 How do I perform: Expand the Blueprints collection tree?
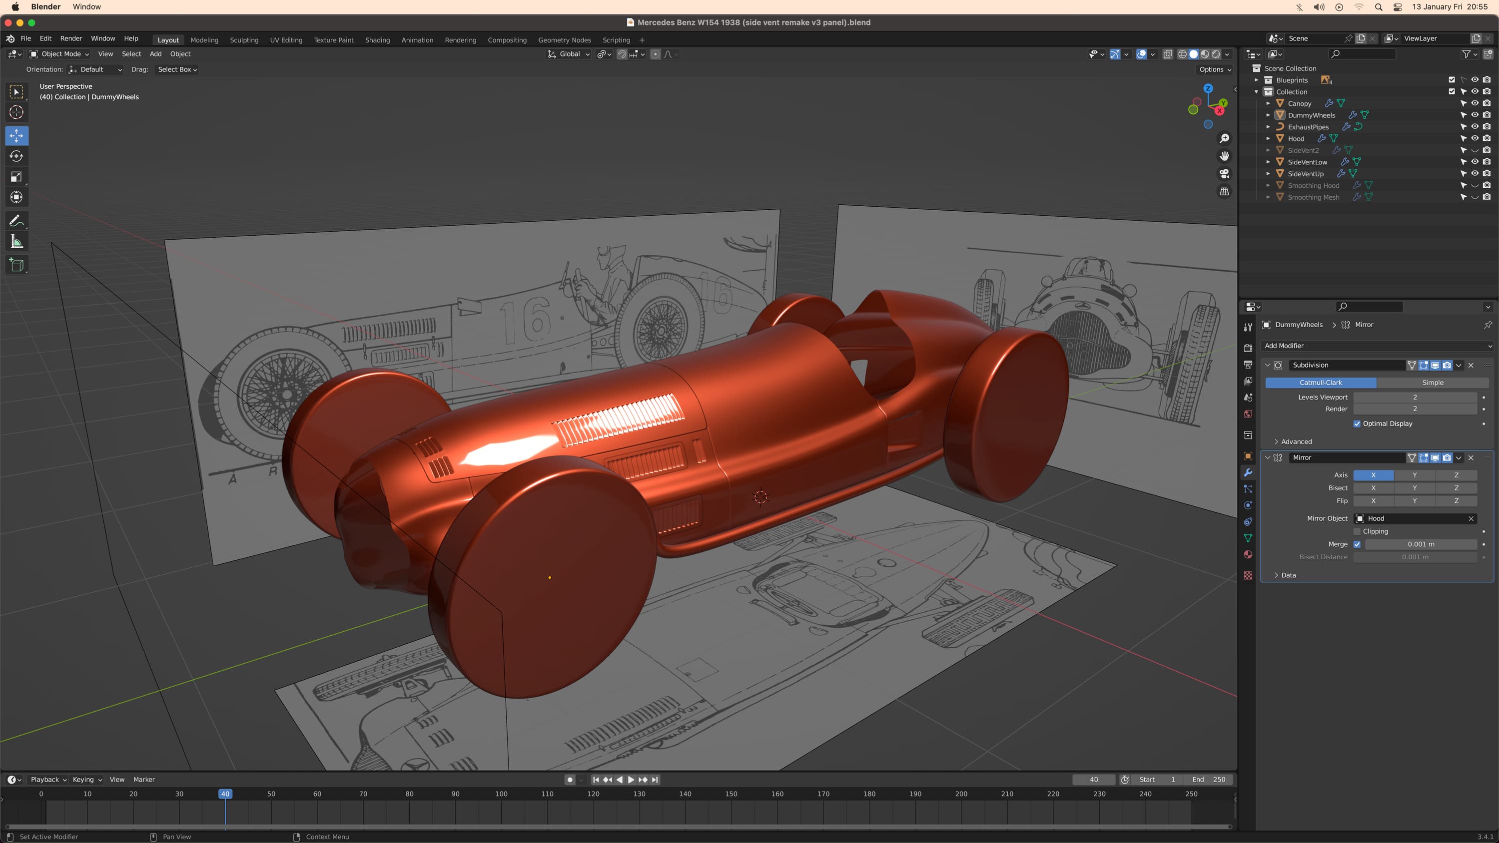[1256, 80]
